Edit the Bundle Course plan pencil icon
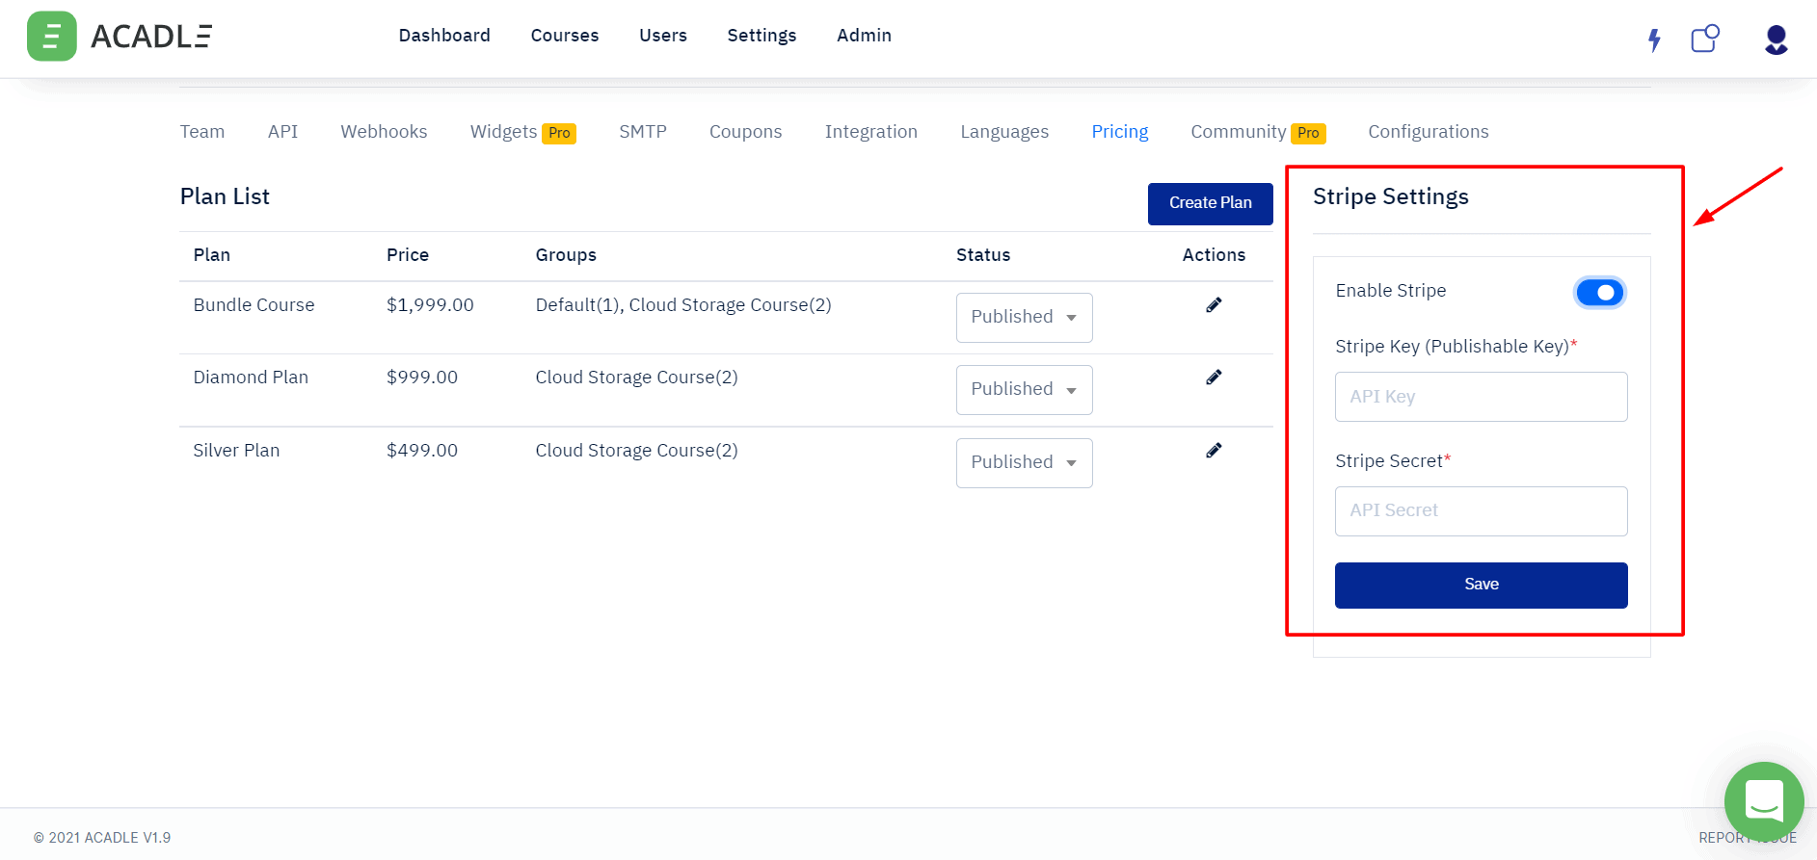 pos(1214,305)
